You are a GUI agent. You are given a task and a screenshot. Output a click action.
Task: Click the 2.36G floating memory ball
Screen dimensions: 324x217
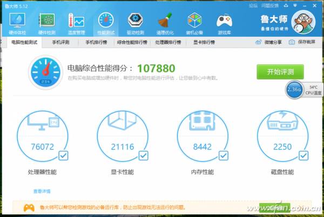point(294,90)
